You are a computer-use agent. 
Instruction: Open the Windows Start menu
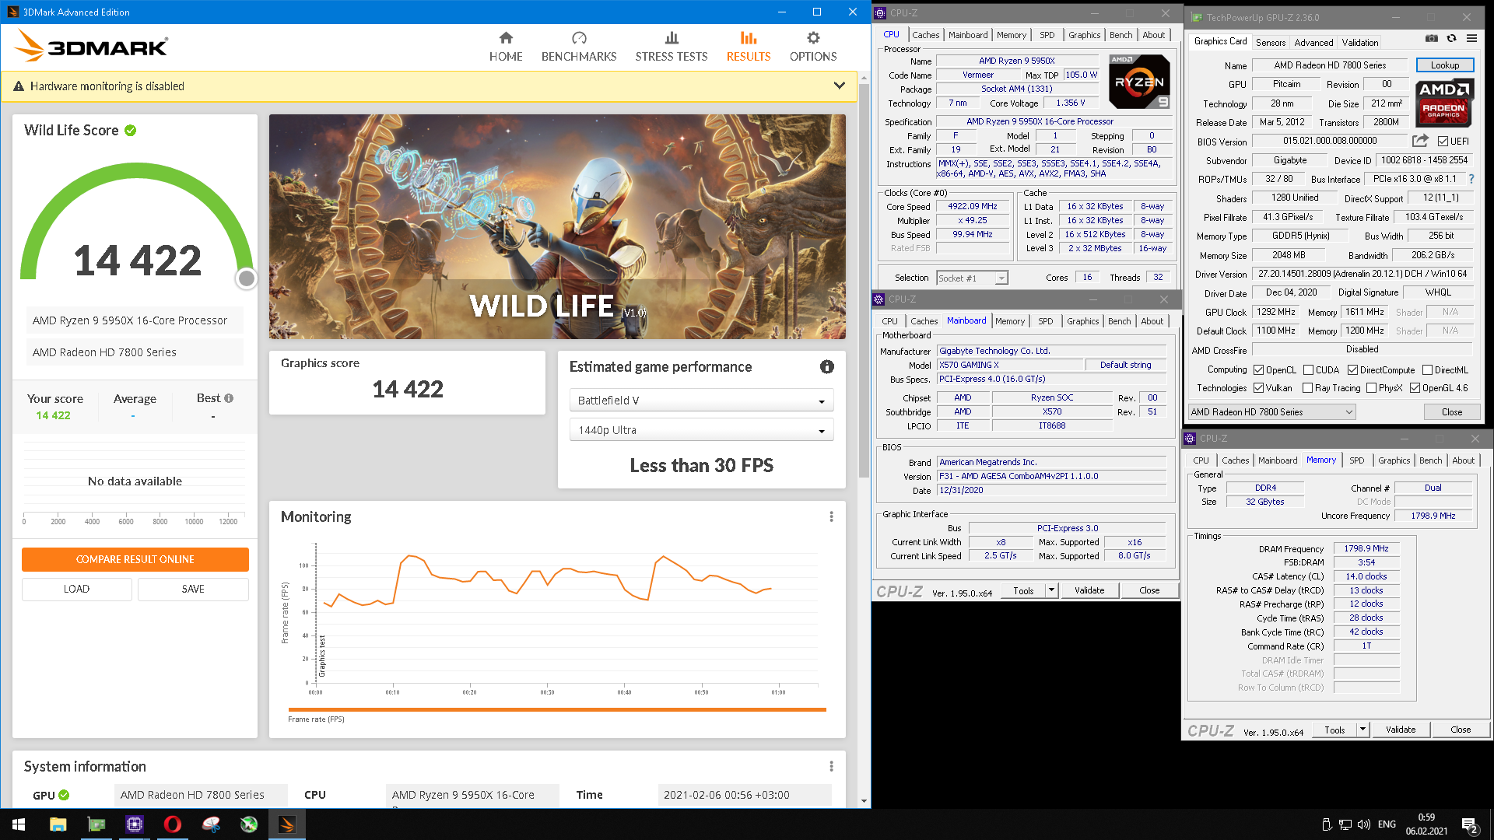(19, 824)
